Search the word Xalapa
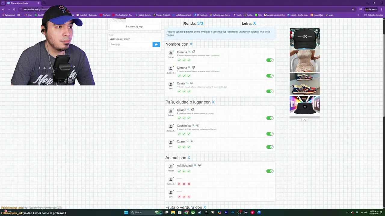This screenshot has width=385, height=216. 188,110
